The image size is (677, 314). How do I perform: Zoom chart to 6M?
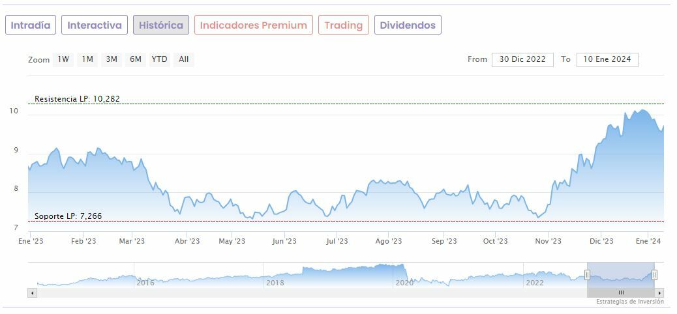[136, 59]
